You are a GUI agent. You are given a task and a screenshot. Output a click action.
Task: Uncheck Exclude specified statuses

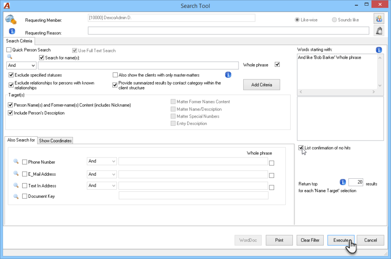click(11, 75)
